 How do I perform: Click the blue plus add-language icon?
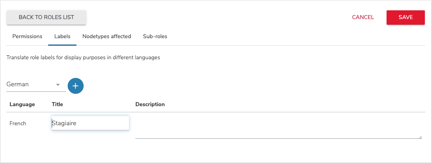(x=76, y=86)
